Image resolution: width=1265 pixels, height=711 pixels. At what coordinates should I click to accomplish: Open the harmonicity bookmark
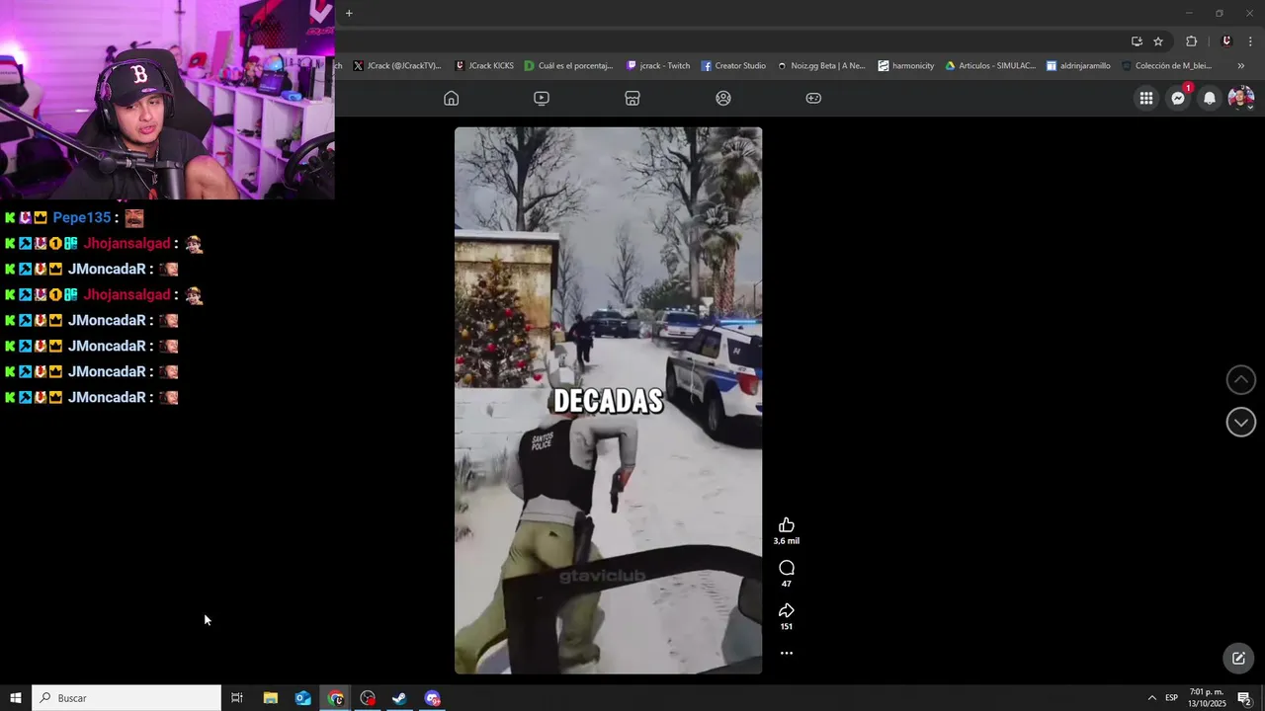(x=906, y=66)
